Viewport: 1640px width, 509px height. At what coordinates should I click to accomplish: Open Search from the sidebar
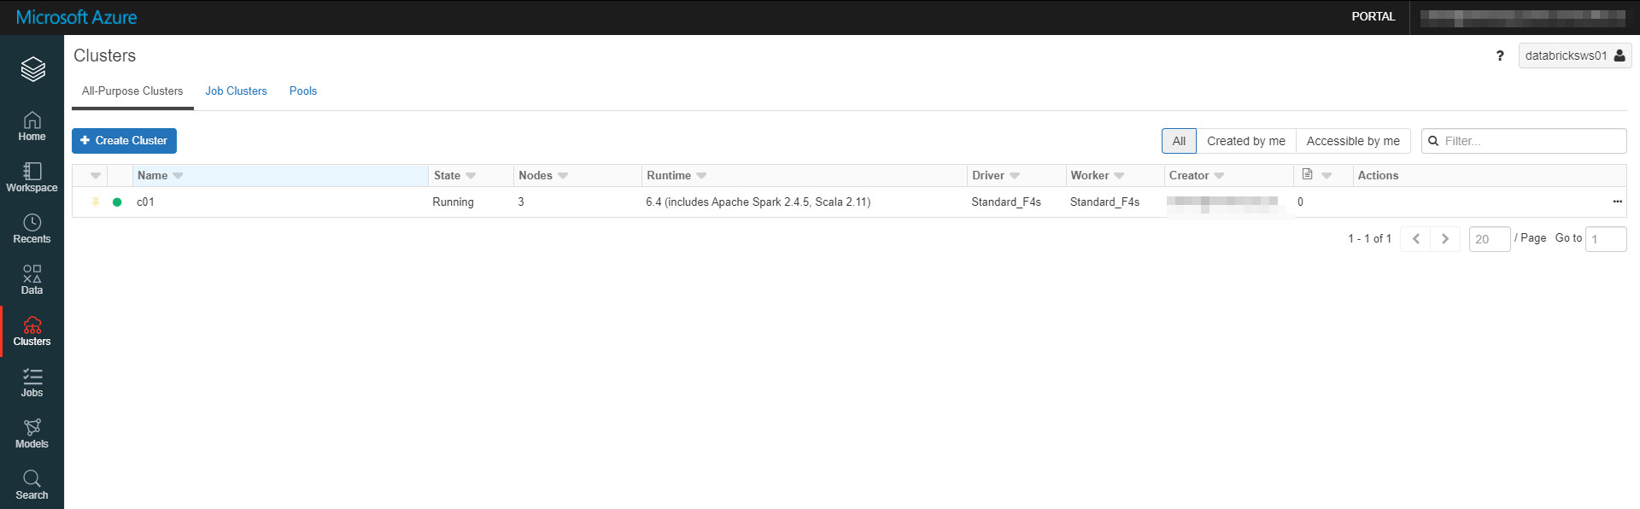(32, 485)
